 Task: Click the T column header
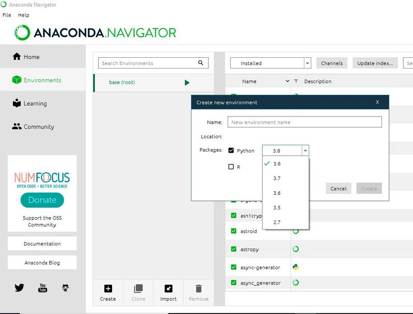[296, 81]
